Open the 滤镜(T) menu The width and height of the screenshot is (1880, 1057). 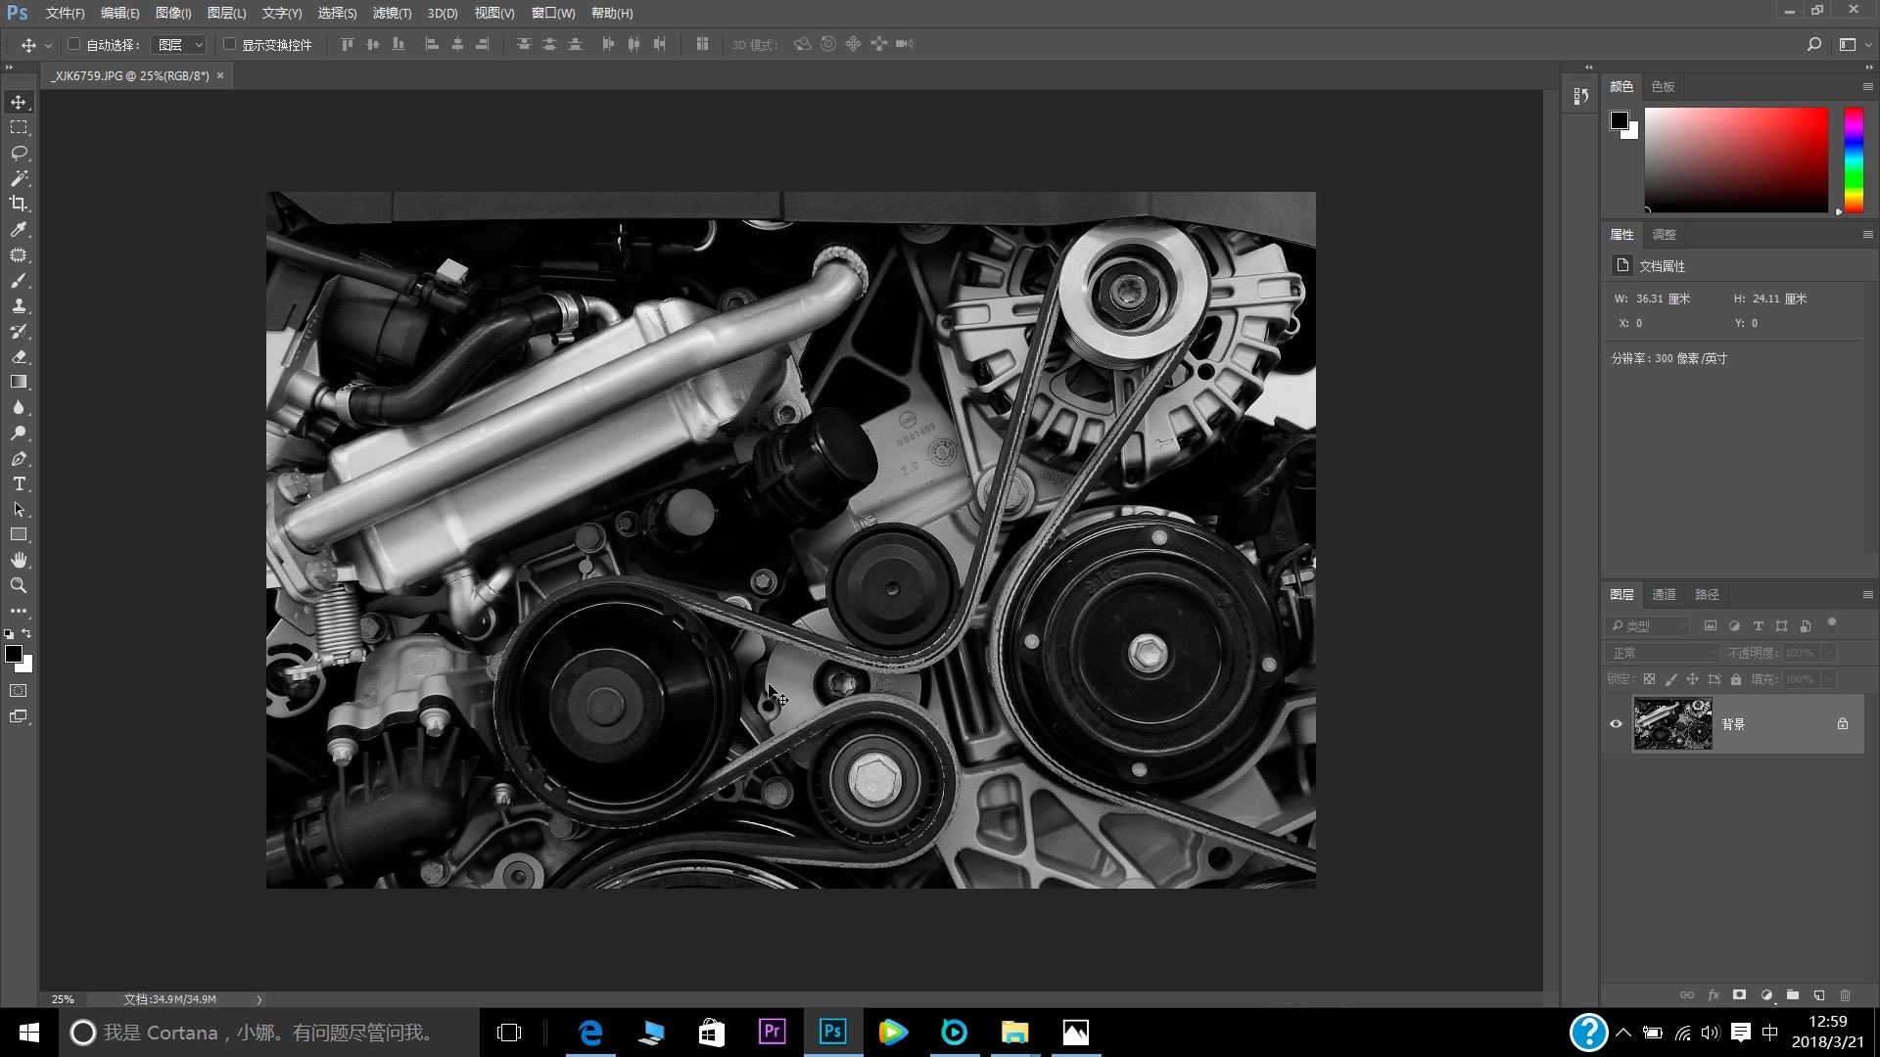click(x=392, y=13)
